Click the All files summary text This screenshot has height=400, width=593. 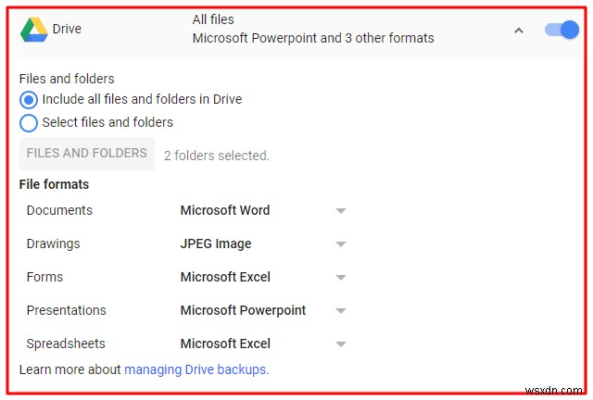[x=213, y=19]
